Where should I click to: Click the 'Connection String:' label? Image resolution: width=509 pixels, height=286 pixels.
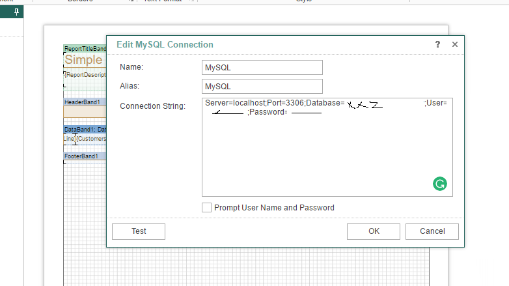[x=152, y=106]
